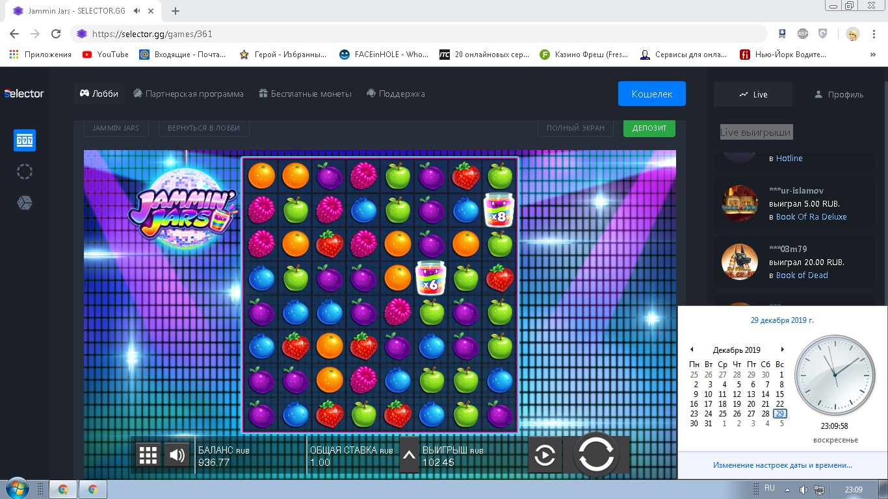Open the Chrome three-dot menu
The height and width of the screenshot is (499, 888).
tap(873, 34)
